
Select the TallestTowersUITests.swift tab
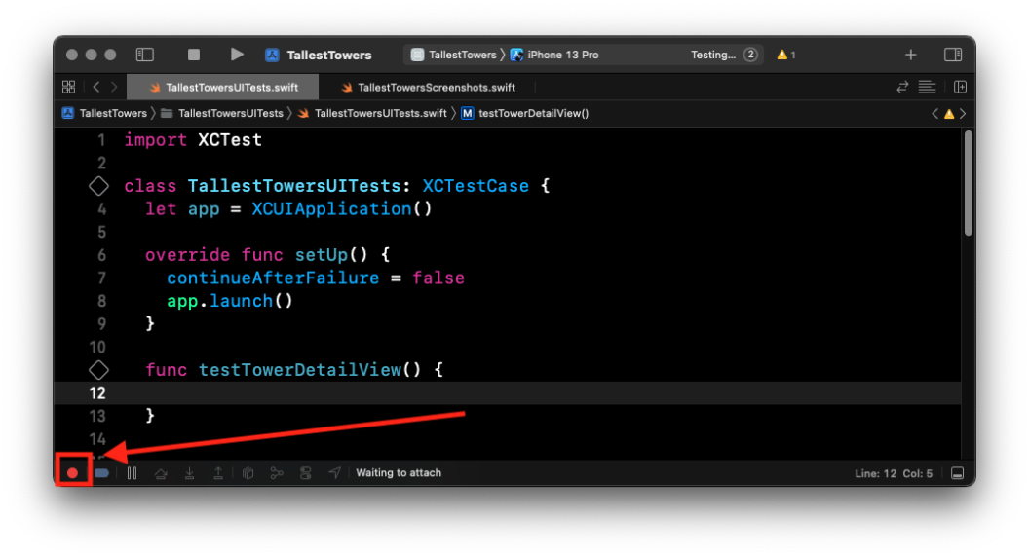pyautogui.click(x=222, y=88)
